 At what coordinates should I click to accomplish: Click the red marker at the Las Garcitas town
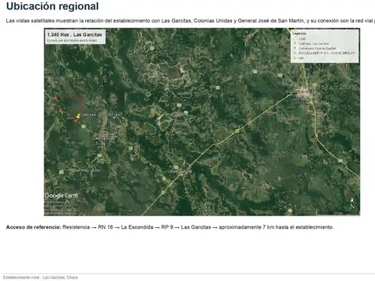coord(105,133)
